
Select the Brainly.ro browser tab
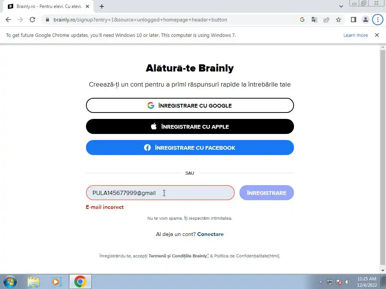point(48,7)
